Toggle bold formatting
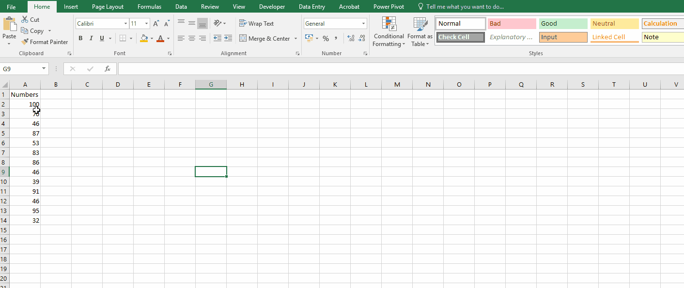 pyautogui.click(x=80, y=38)
